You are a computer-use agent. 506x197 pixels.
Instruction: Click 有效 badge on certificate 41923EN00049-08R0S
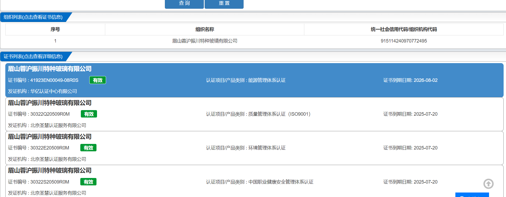pyautogui.click(x=98, y=80)
